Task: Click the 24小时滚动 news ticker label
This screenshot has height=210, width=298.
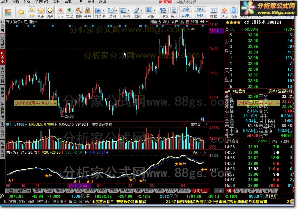Action: [83, 201]
